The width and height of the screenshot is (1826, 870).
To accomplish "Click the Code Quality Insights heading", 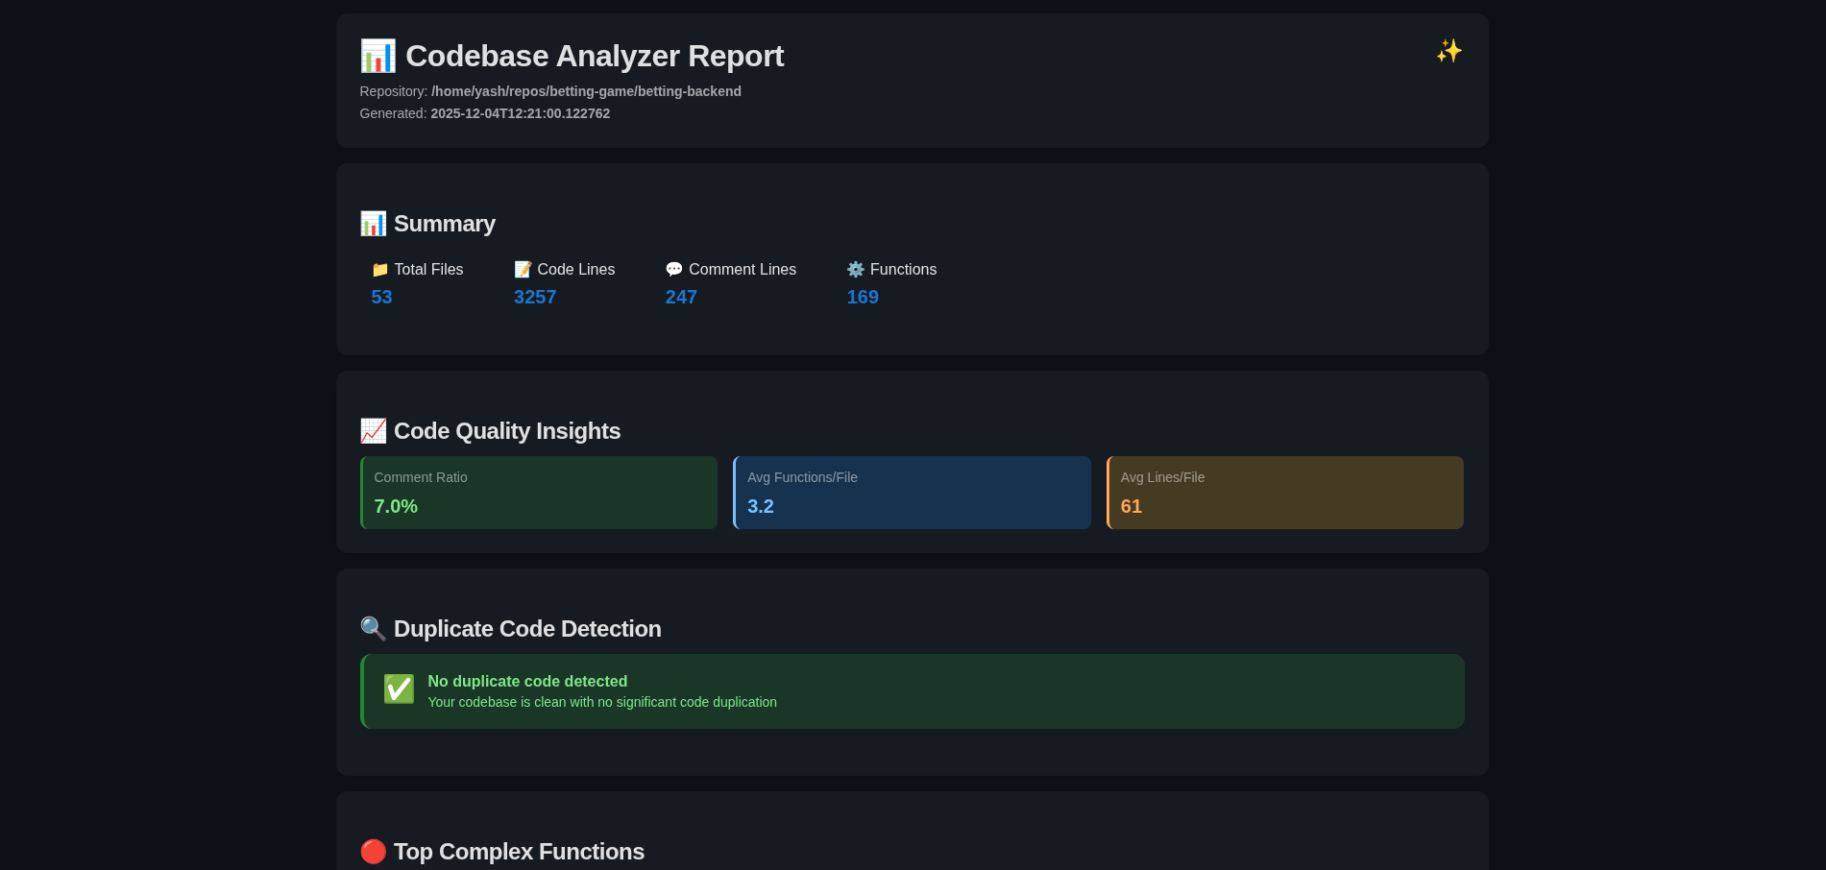I will (x=507, y=431).
